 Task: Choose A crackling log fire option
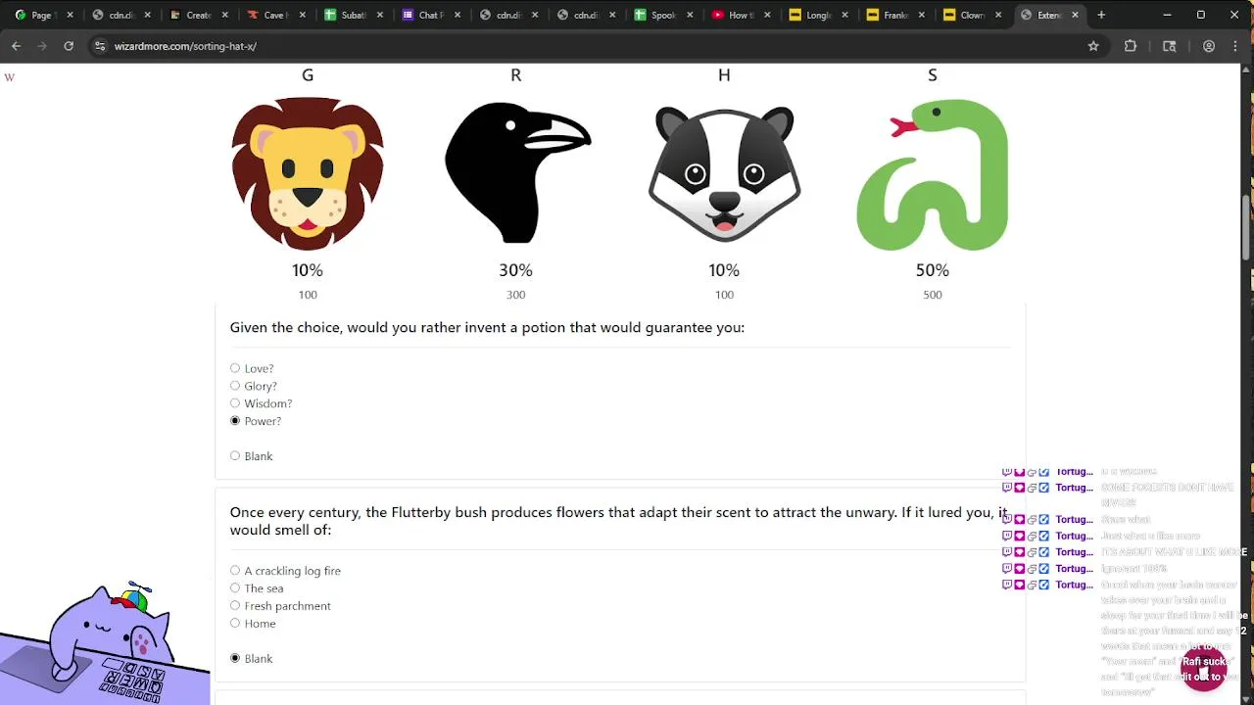(x=235, y=571)
